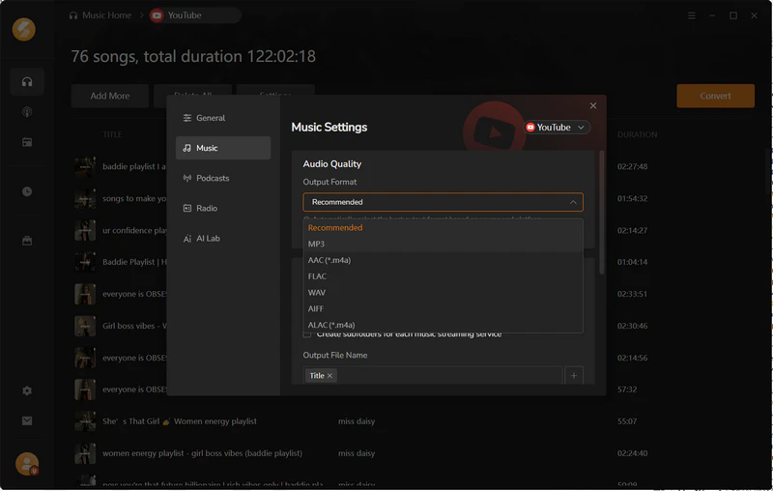Click duration 02:24:40 in song list
The image size is (773, 491).
[x=633, y=453]
